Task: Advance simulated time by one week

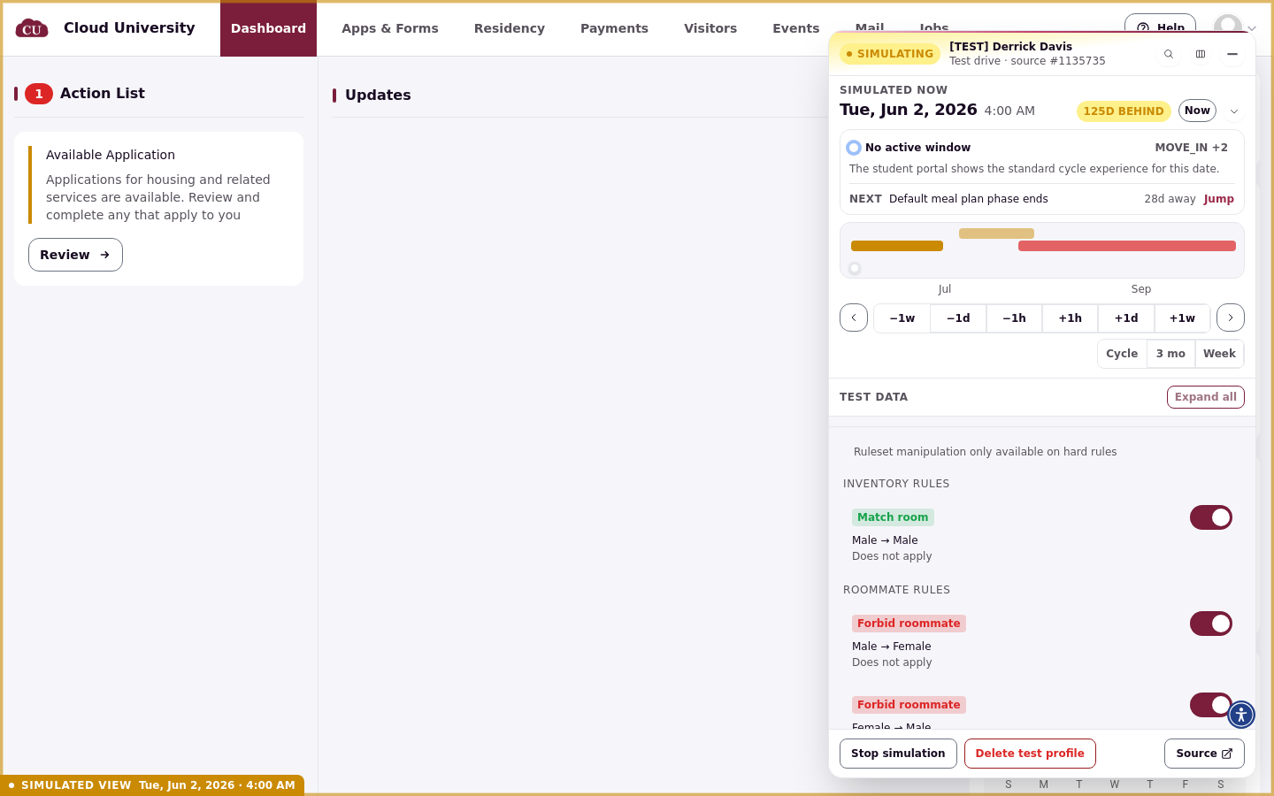Action: (1182, 318)
